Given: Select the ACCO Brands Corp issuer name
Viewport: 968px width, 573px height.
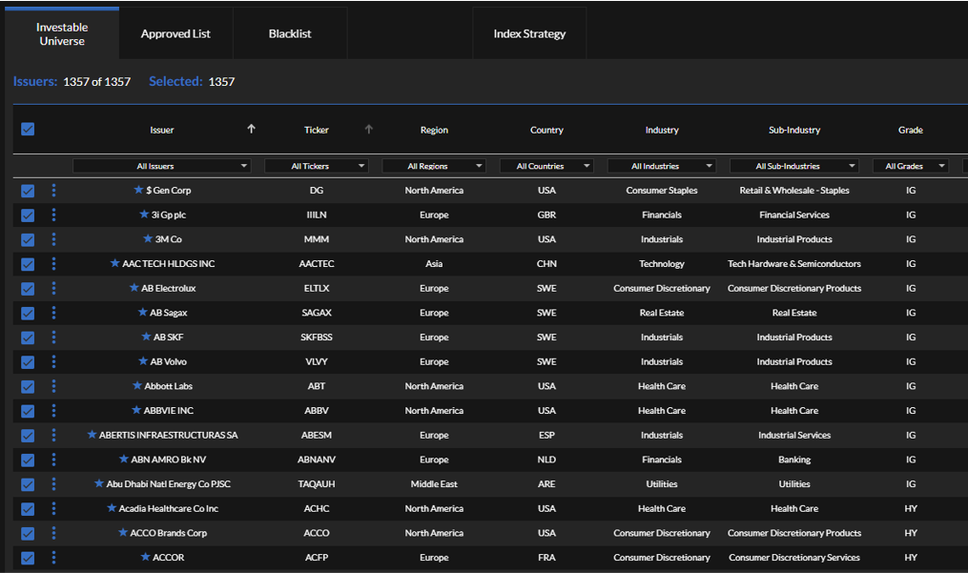Looking at the screenshot, I should point(168,533).
